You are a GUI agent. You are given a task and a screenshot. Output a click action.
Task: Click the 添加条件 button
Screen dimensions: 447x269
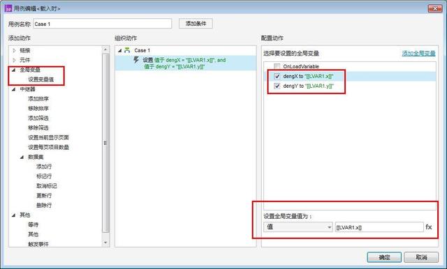pyautogui.click(x=196, y=24)
